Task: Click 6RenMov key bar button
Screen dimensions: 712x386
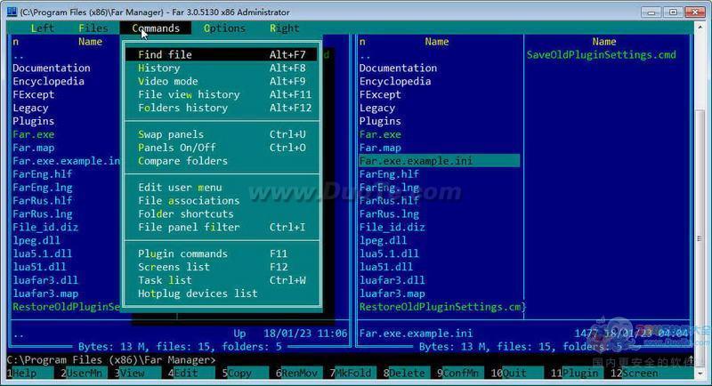Action: [x=300, y=373]
